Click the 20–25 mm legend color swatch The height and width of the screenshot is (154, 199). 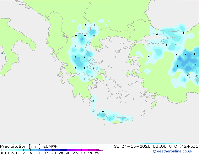(x=56, y=150)
